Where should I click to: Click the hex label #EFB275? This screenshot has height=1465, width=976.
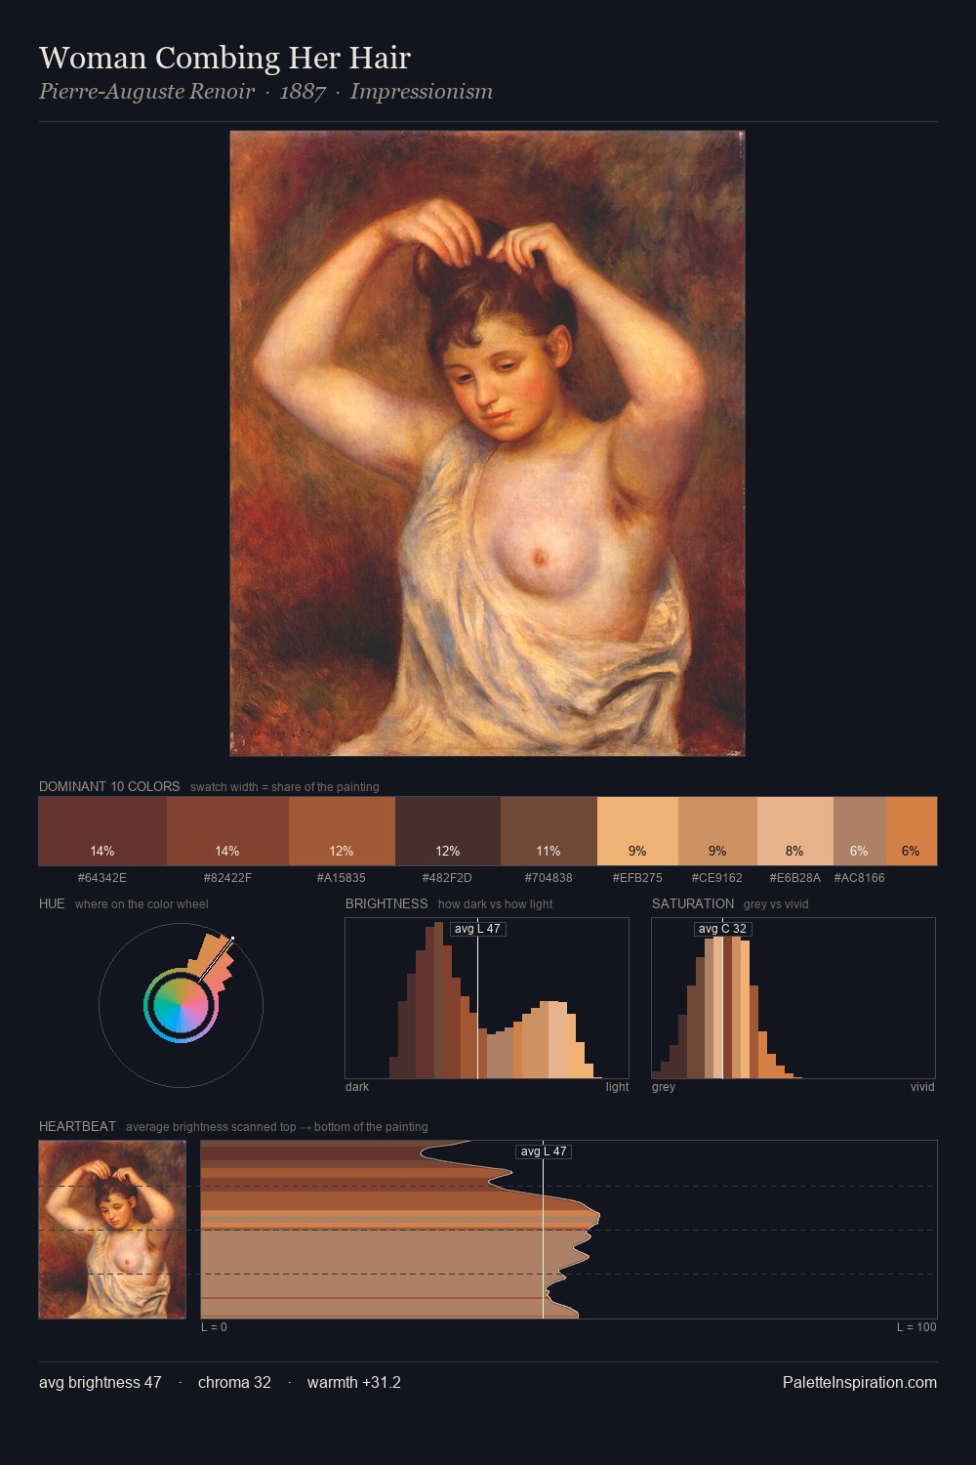[x=637, y=878]
